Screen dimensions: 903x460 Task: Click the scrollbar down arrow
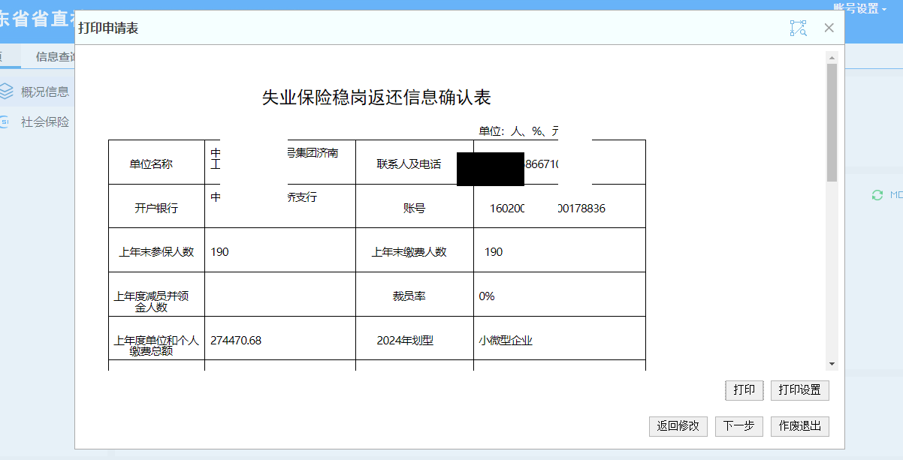coord(832,363)
